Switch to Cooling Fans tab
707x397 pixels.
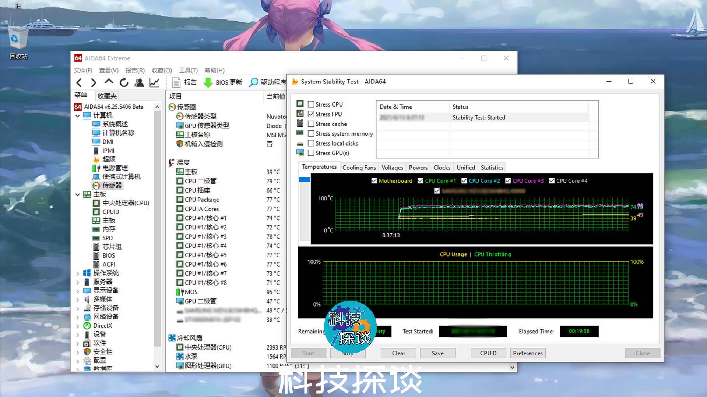pos(359,168)
